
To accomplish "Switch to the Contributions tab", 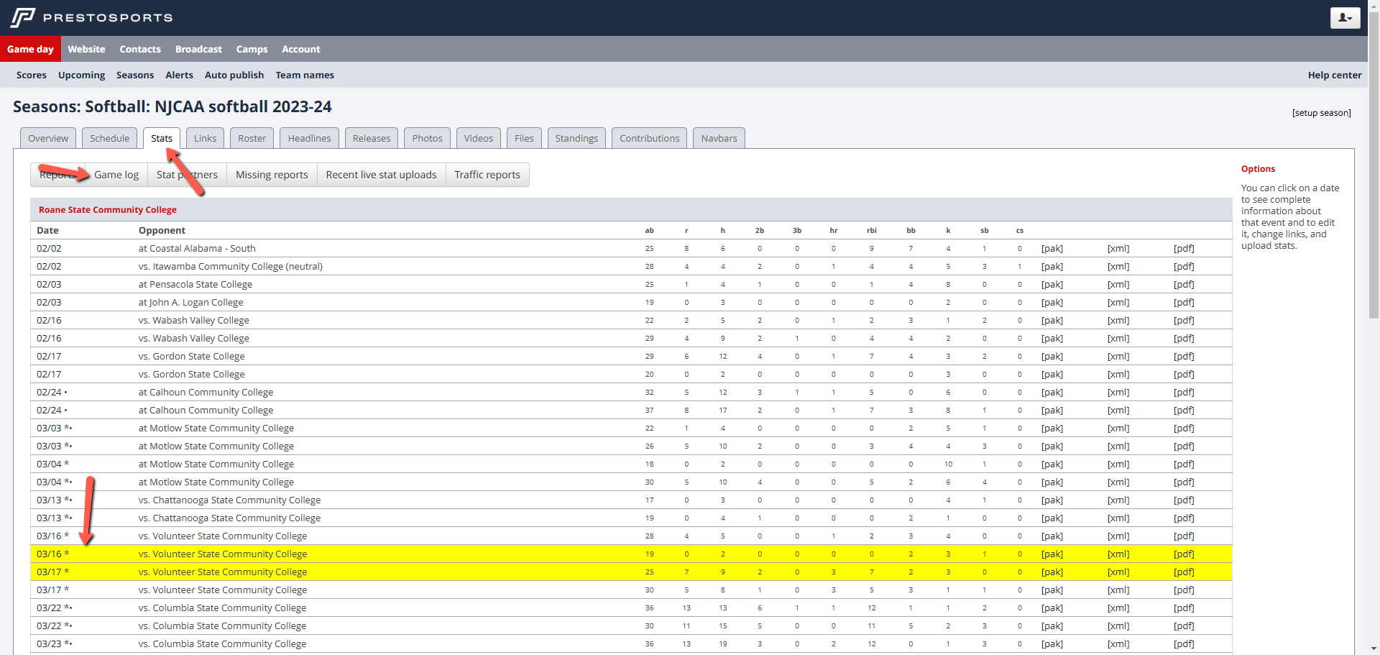I will point(650,138).
